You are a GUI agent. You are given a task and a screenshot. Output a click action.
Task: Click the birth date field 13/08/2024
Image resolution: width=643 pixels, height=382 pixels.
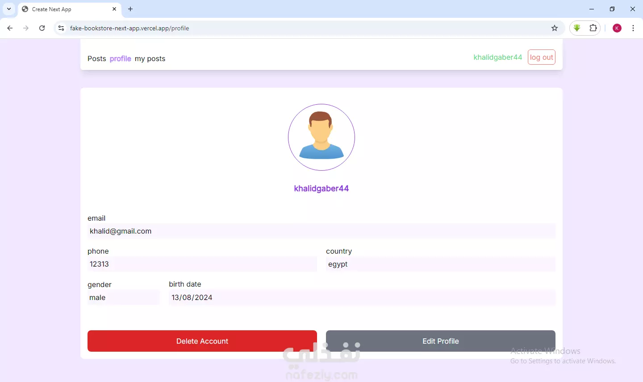362,297
